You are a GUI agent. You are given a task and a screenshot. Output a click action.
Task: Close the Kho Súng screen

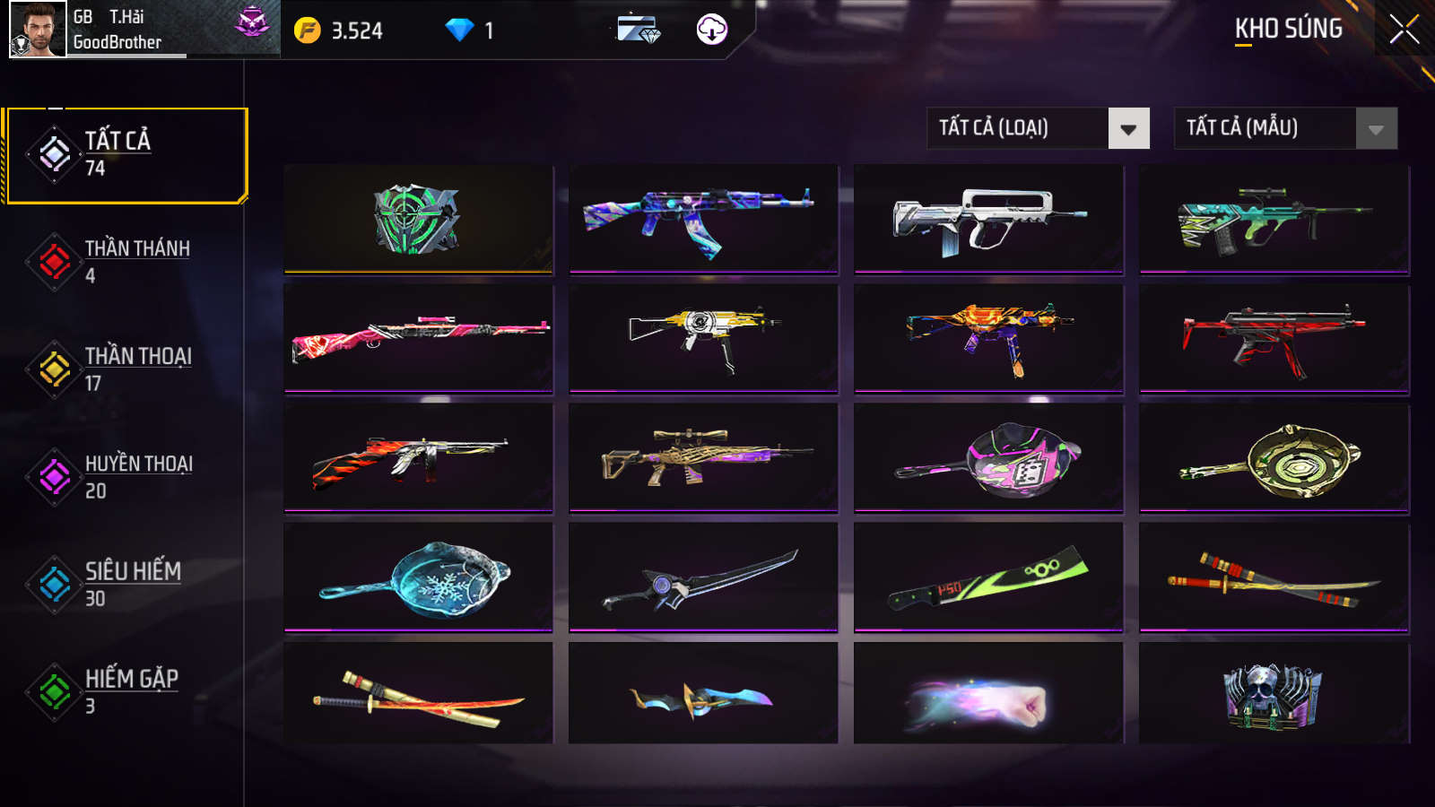click(1405, 30)
